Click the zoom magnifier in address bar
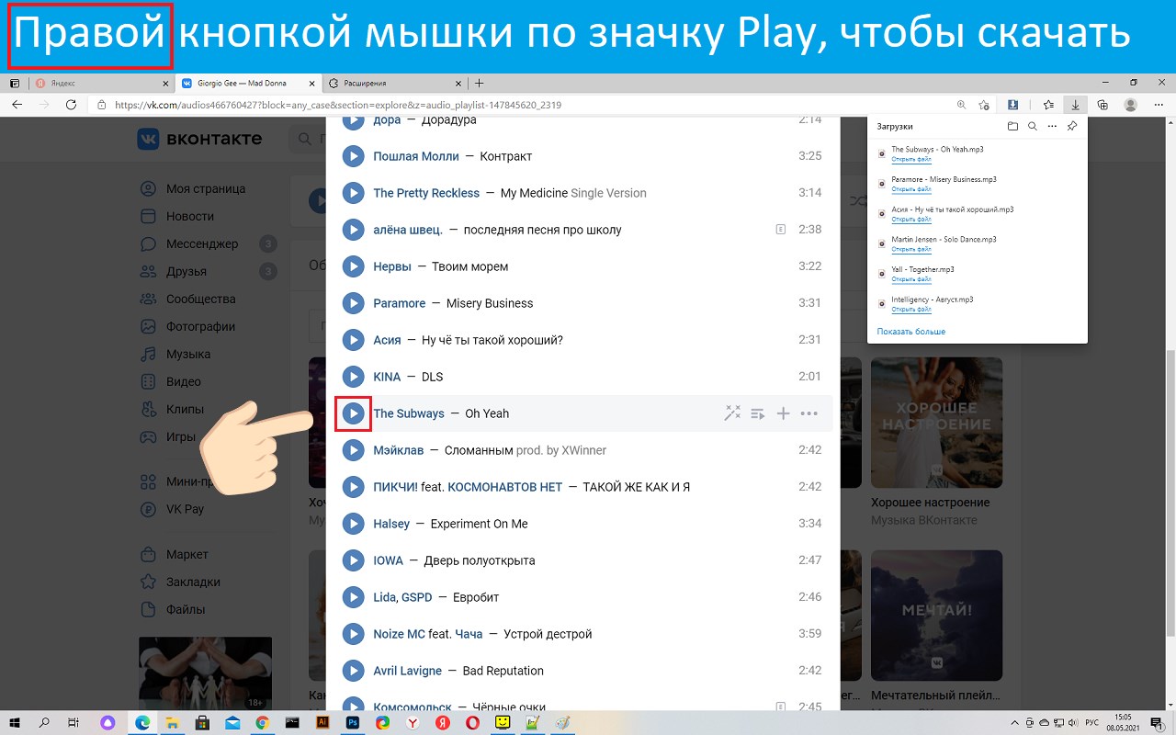The height and width of the screenshot is (735, 1176). click(961, 105)
